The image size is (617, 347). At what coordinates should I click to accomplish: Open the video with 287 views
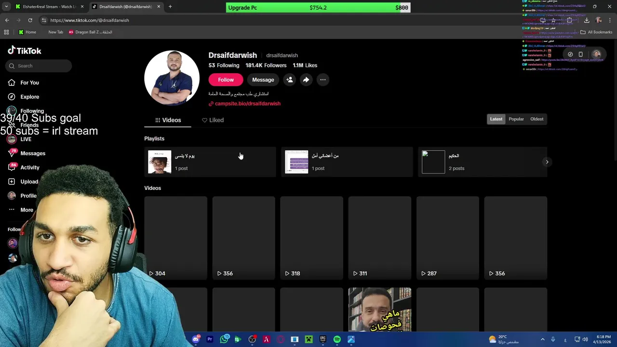click(x=447, y=238)
